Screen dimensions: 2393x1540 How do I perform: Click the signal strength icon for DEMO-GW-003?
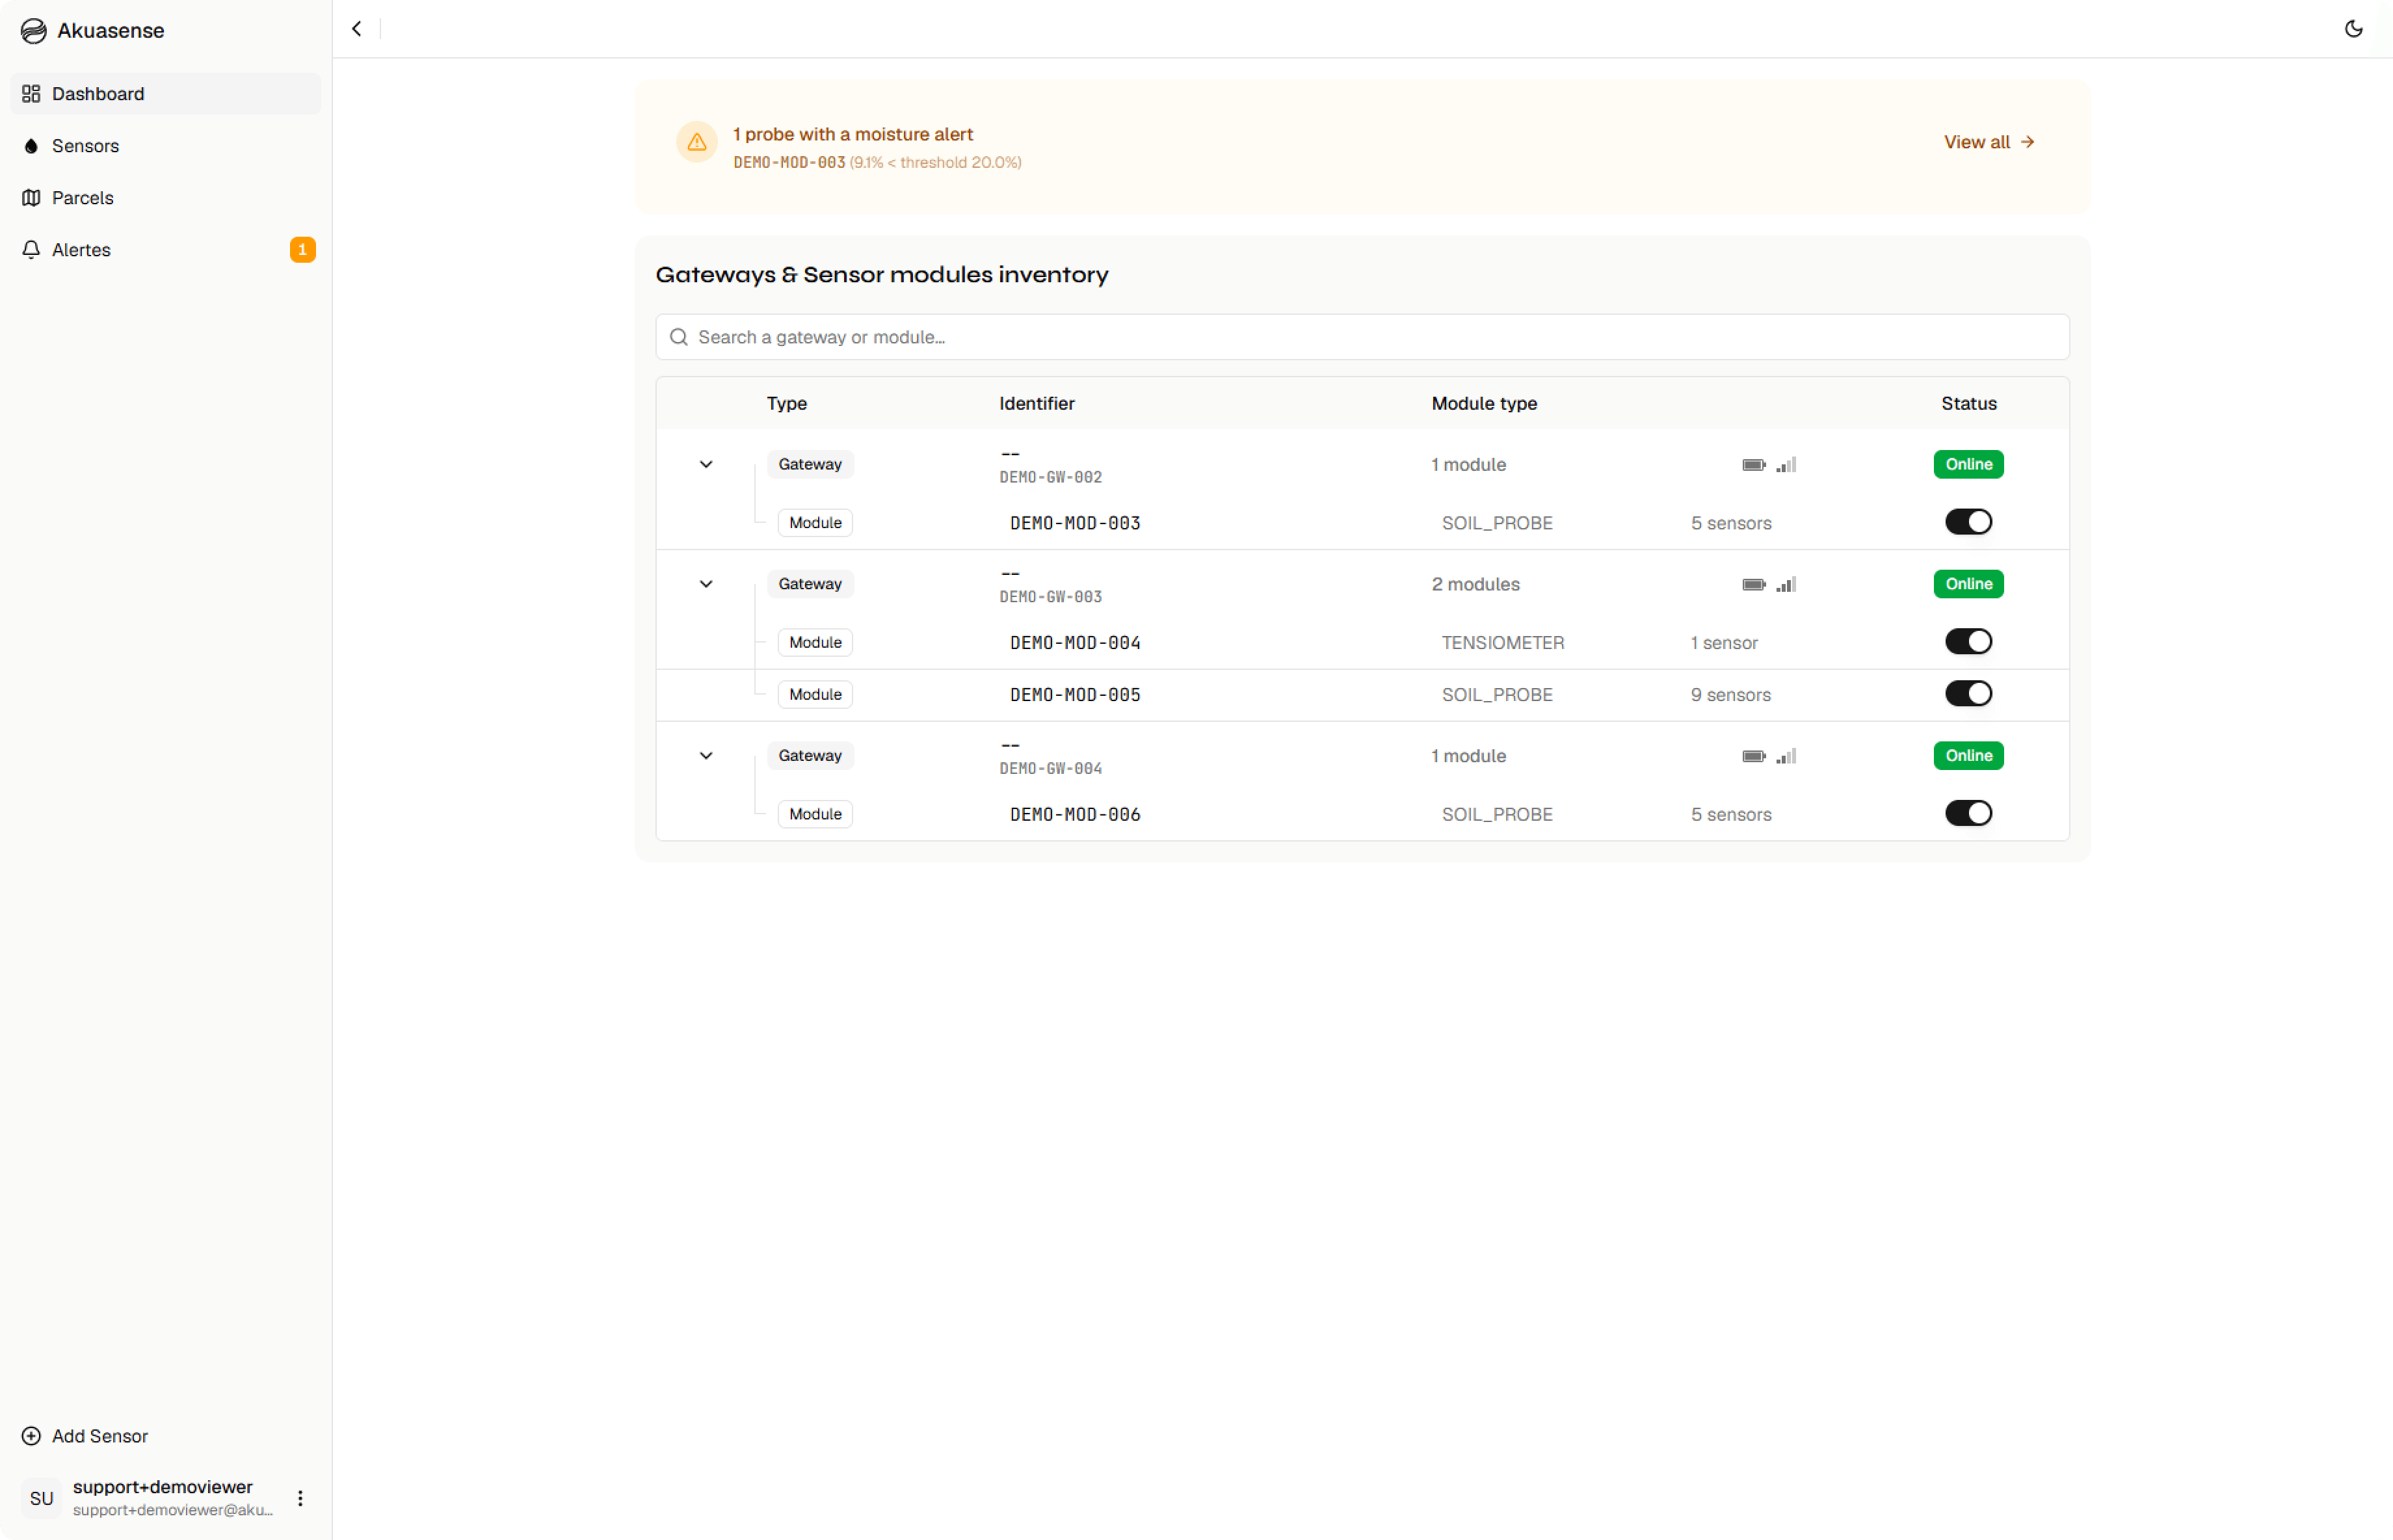click(x=1786, y=585)
